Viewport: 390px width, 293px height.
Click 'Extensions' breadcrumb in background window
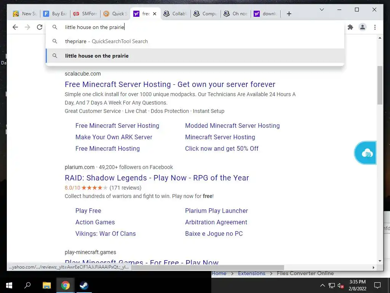(x=251, y=273)
